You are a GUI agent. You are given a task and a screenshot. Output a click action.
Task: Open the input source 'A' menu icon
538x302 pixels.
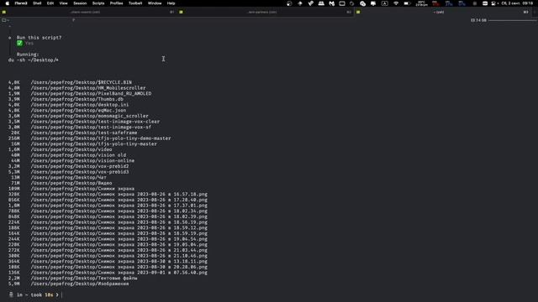click(385, 3)
